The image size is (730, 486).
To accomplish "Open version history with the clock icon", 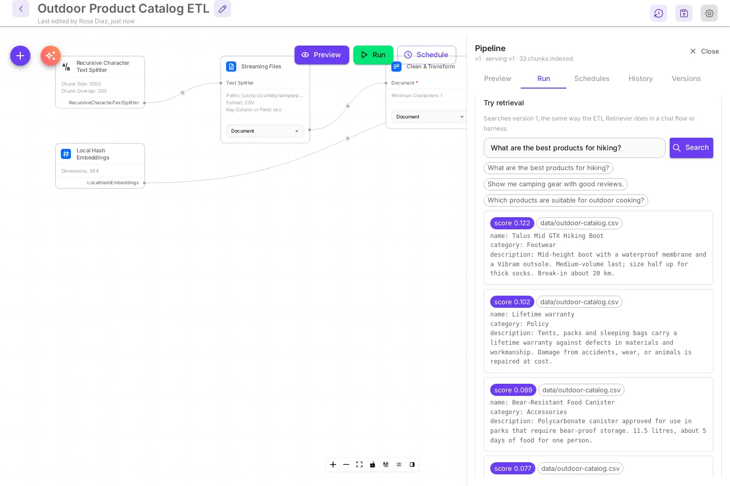I will click(x=659, y=13).
